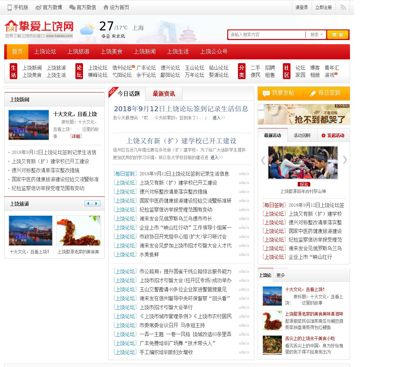The height and width of the screenshot is (367, 415).
Task: Click the 立即注册 link
Action: pyautogui.click(x=323, y=7)
